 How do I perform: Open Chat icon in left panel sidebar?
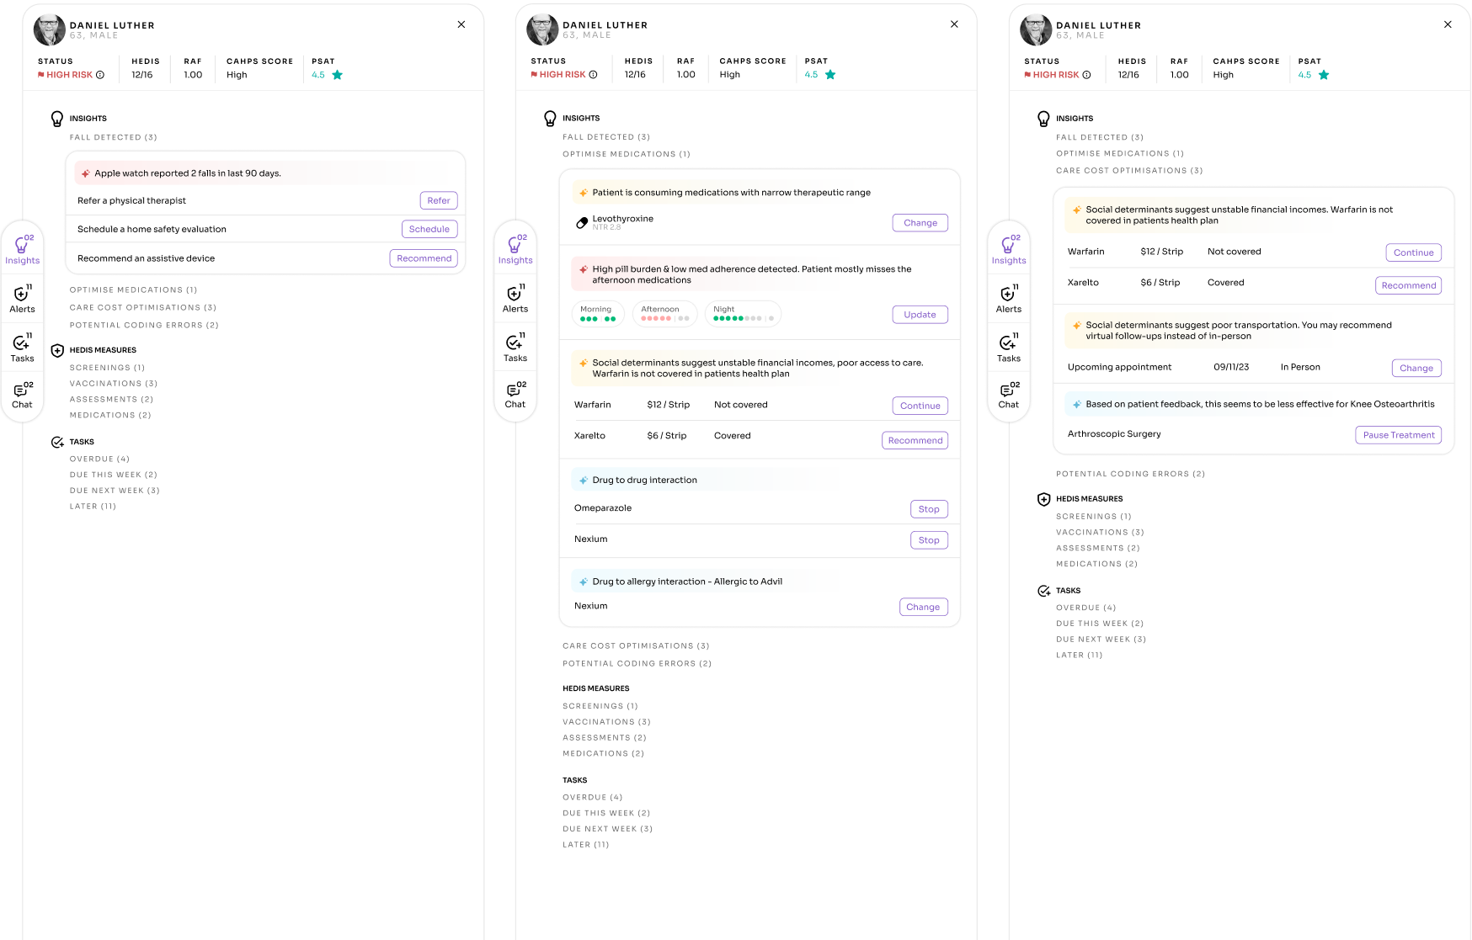pos(22,394)
